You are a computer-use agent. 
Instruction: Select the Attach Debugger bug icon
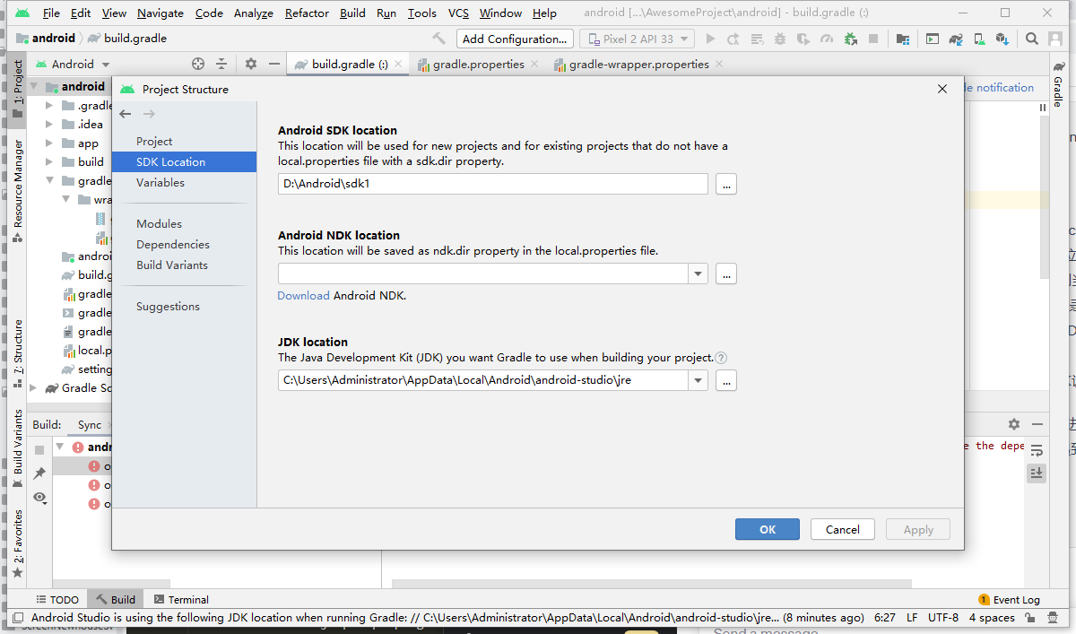(x=850, y=38)
